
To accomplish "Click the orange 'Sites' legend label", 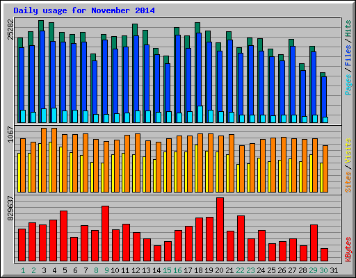I will tap(348, 182).
